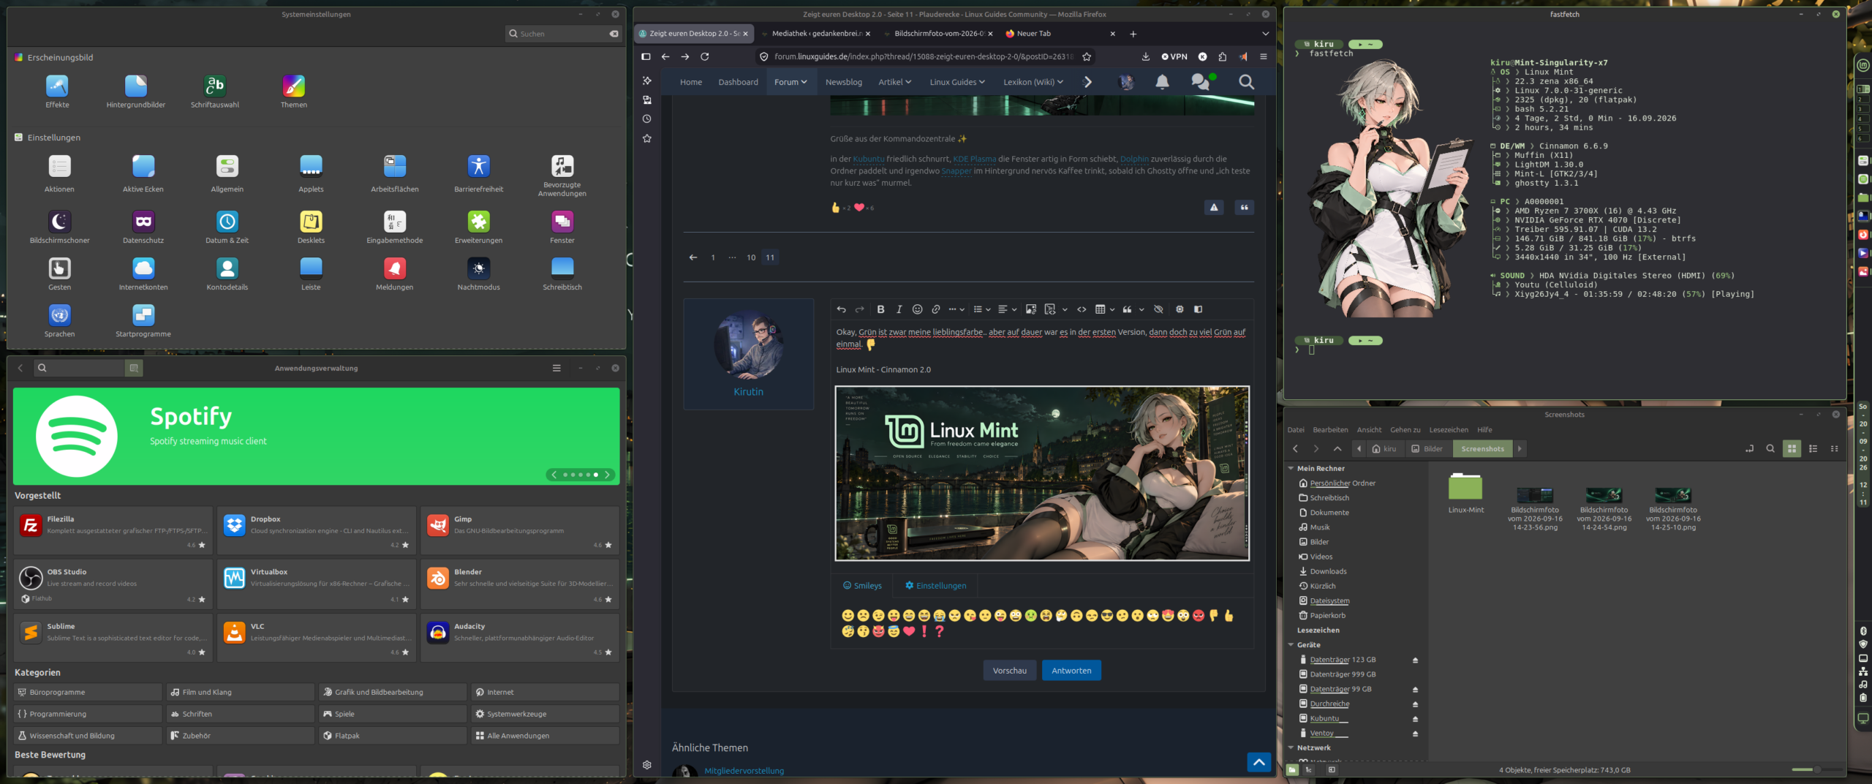1872x784 pixels.
Task: Open editor list style dropdown
Action: 981,309
